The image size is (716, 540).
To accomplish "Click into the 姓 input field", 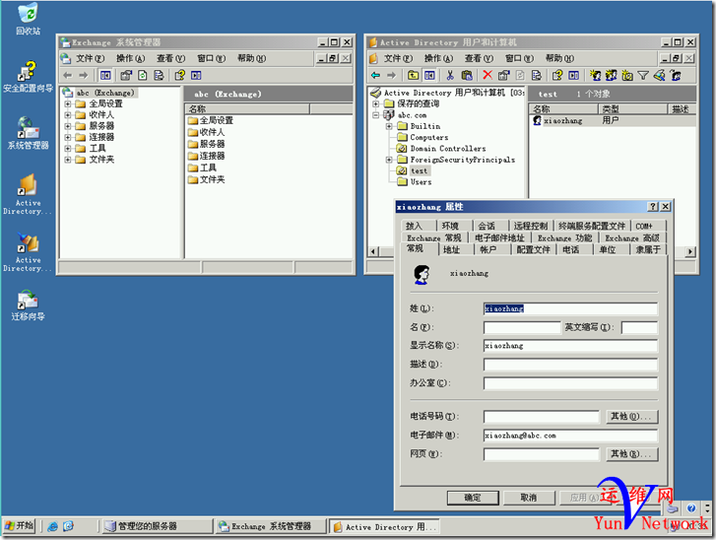I will 570,308.
